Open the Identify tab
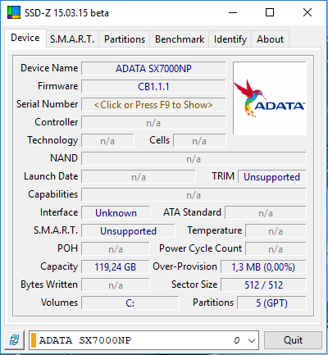This screenshot has width=328, height=355. coord(230,39)
